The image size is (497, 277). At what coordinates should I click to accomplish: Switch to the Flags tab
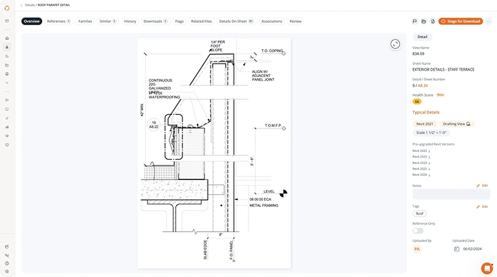click(x=179, y=21)
